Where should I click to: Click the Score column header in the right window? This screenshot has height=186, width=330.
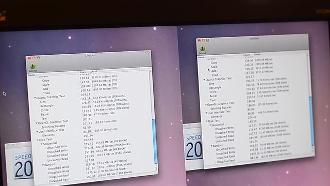point(247,55)
